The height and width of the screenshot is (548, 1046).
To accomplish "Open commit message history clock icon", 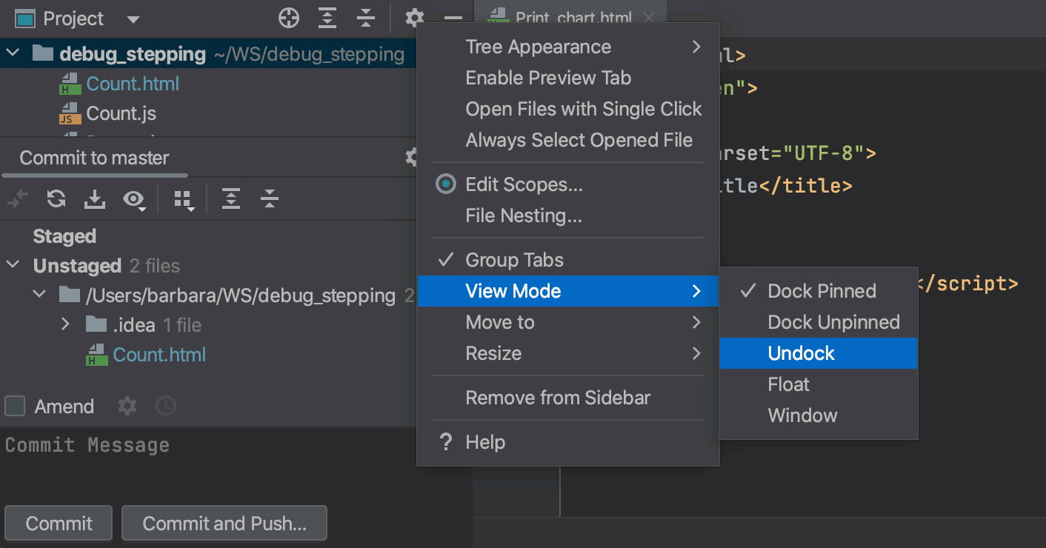I will [x=166, y=406].
